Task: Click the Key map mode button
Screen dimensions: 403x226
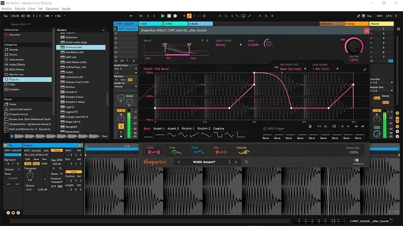Action: click(x=369, y=16)
